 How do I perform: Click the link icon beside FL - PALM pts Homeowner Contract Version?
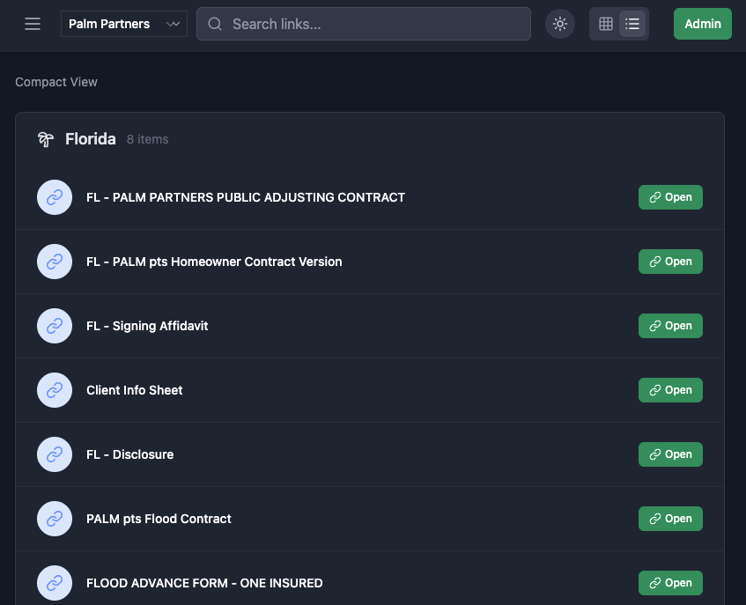[54, 262]
